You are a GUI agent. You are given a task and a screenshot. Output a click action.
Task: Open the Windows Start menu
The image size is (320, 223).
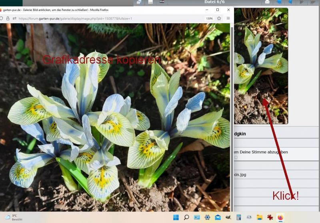click(x=176, y=217)
